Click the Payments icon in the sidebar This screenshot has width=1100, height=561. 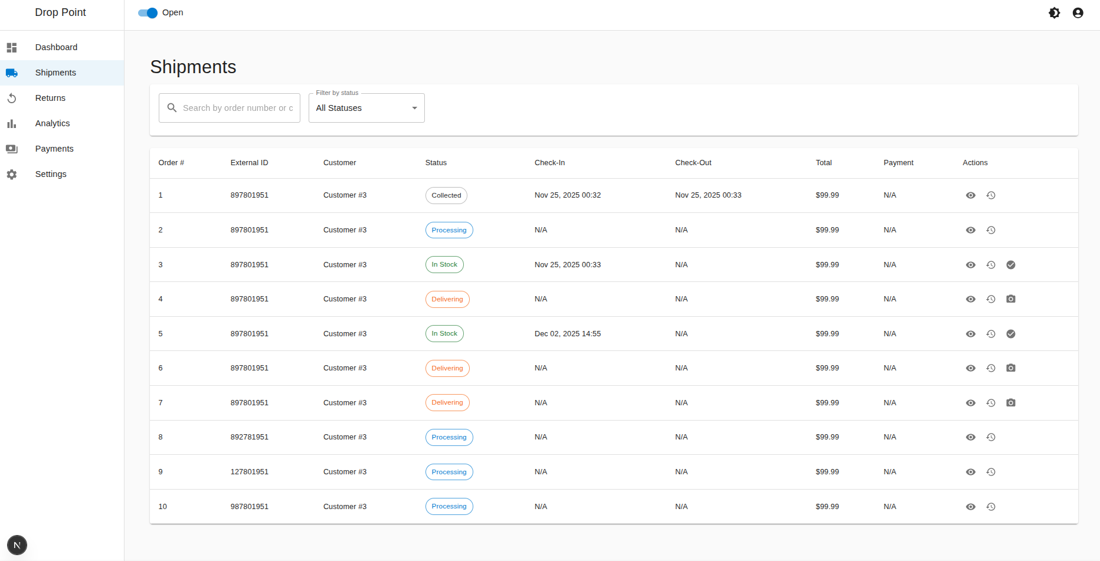coord(12,149)
